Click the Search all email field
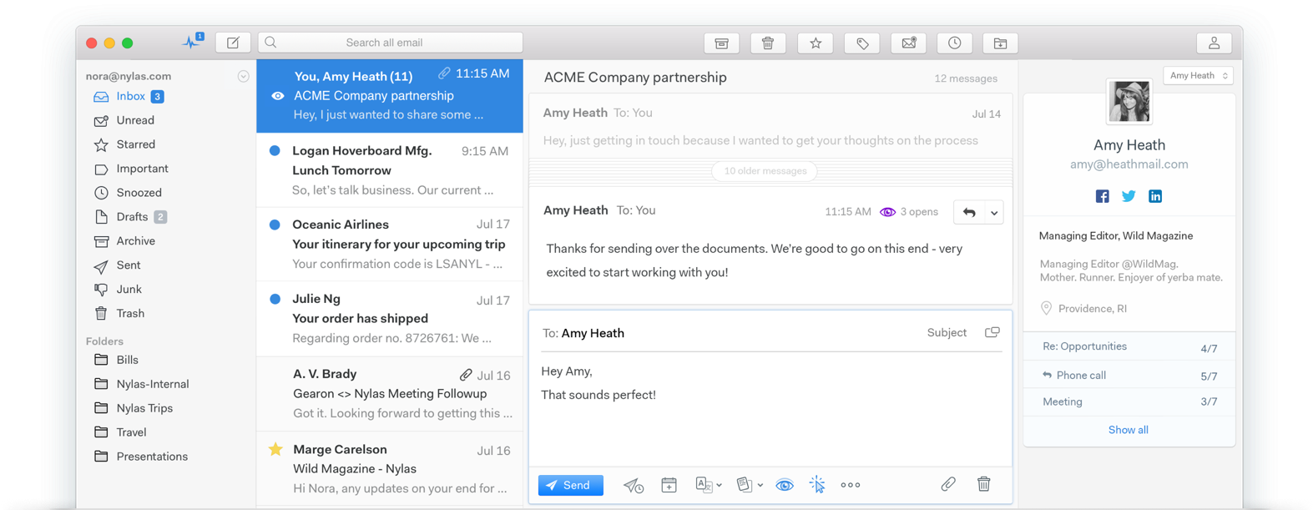 391,43
